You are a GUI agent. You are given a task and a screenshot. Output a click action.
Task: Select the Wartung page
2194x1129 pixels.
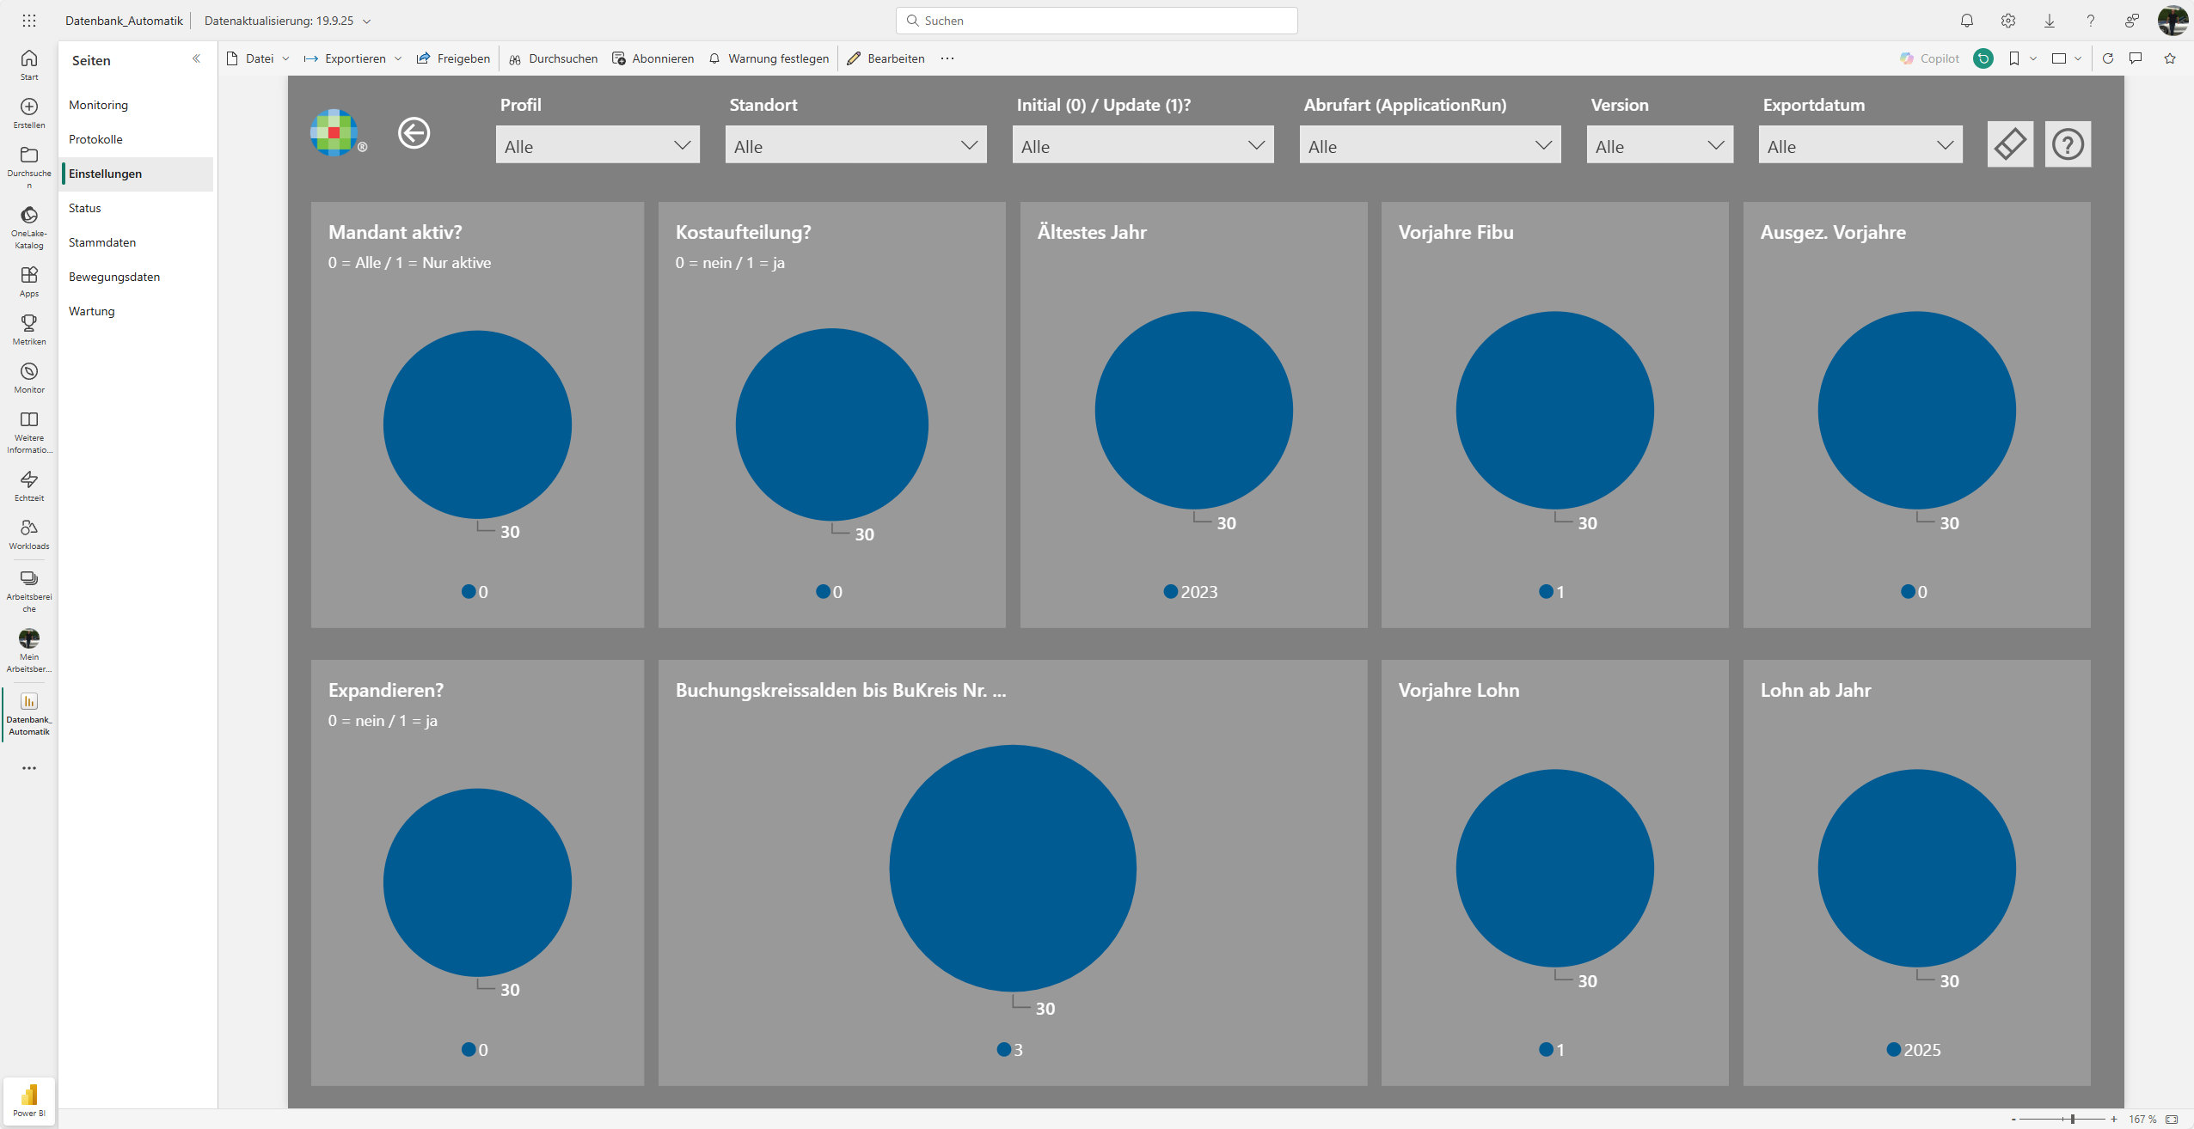[138, 311]
